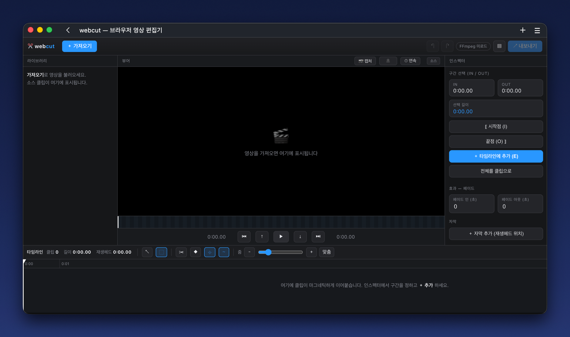
Task: Click the 맞춤 fit button
Action: pyautogui.click(x=327, y=252)
